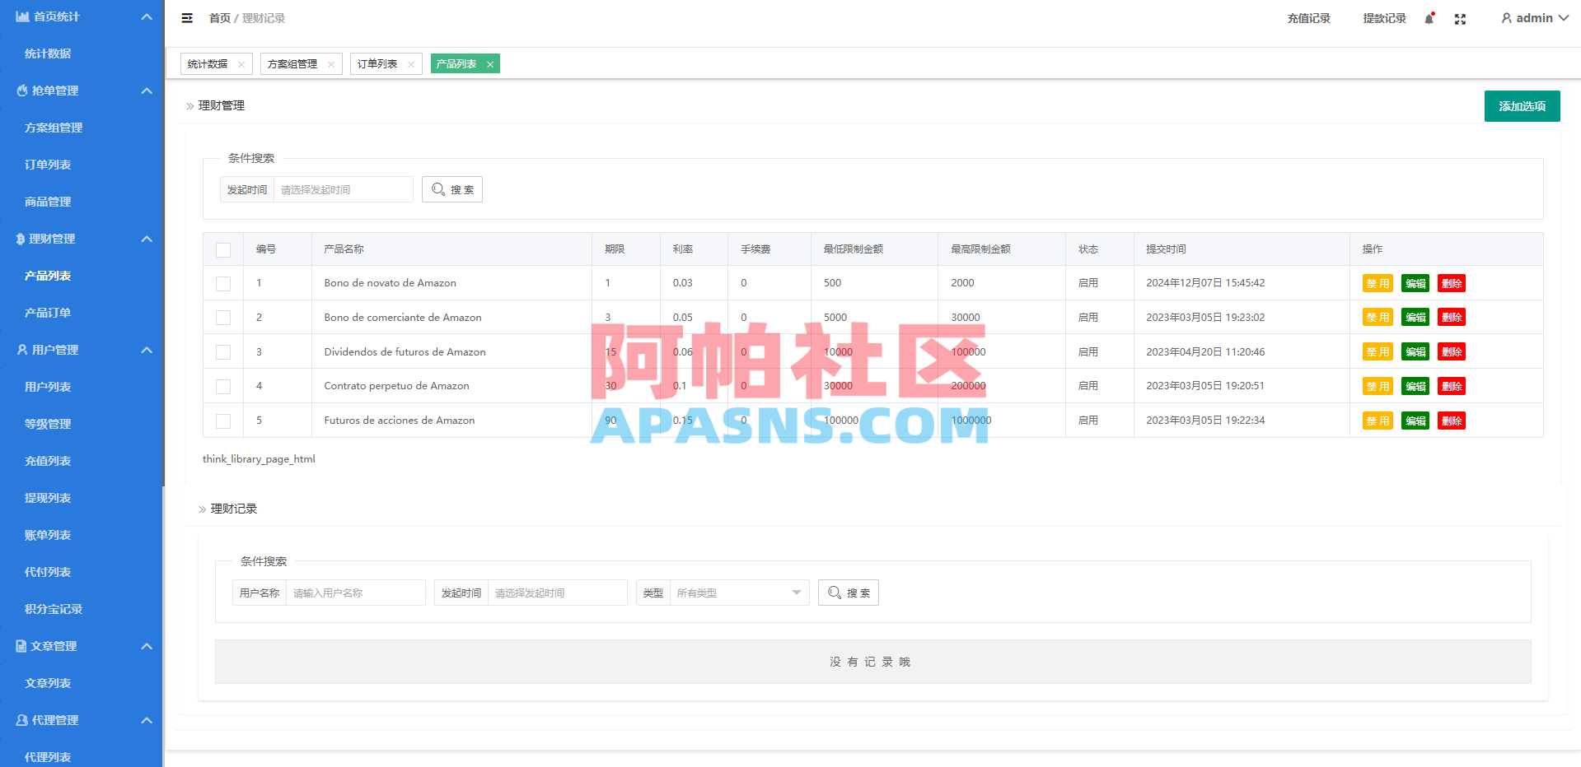This screenshot has height=767, width=1581.
Task: Open the admin account dropdown
Action: coord(1534,17)
